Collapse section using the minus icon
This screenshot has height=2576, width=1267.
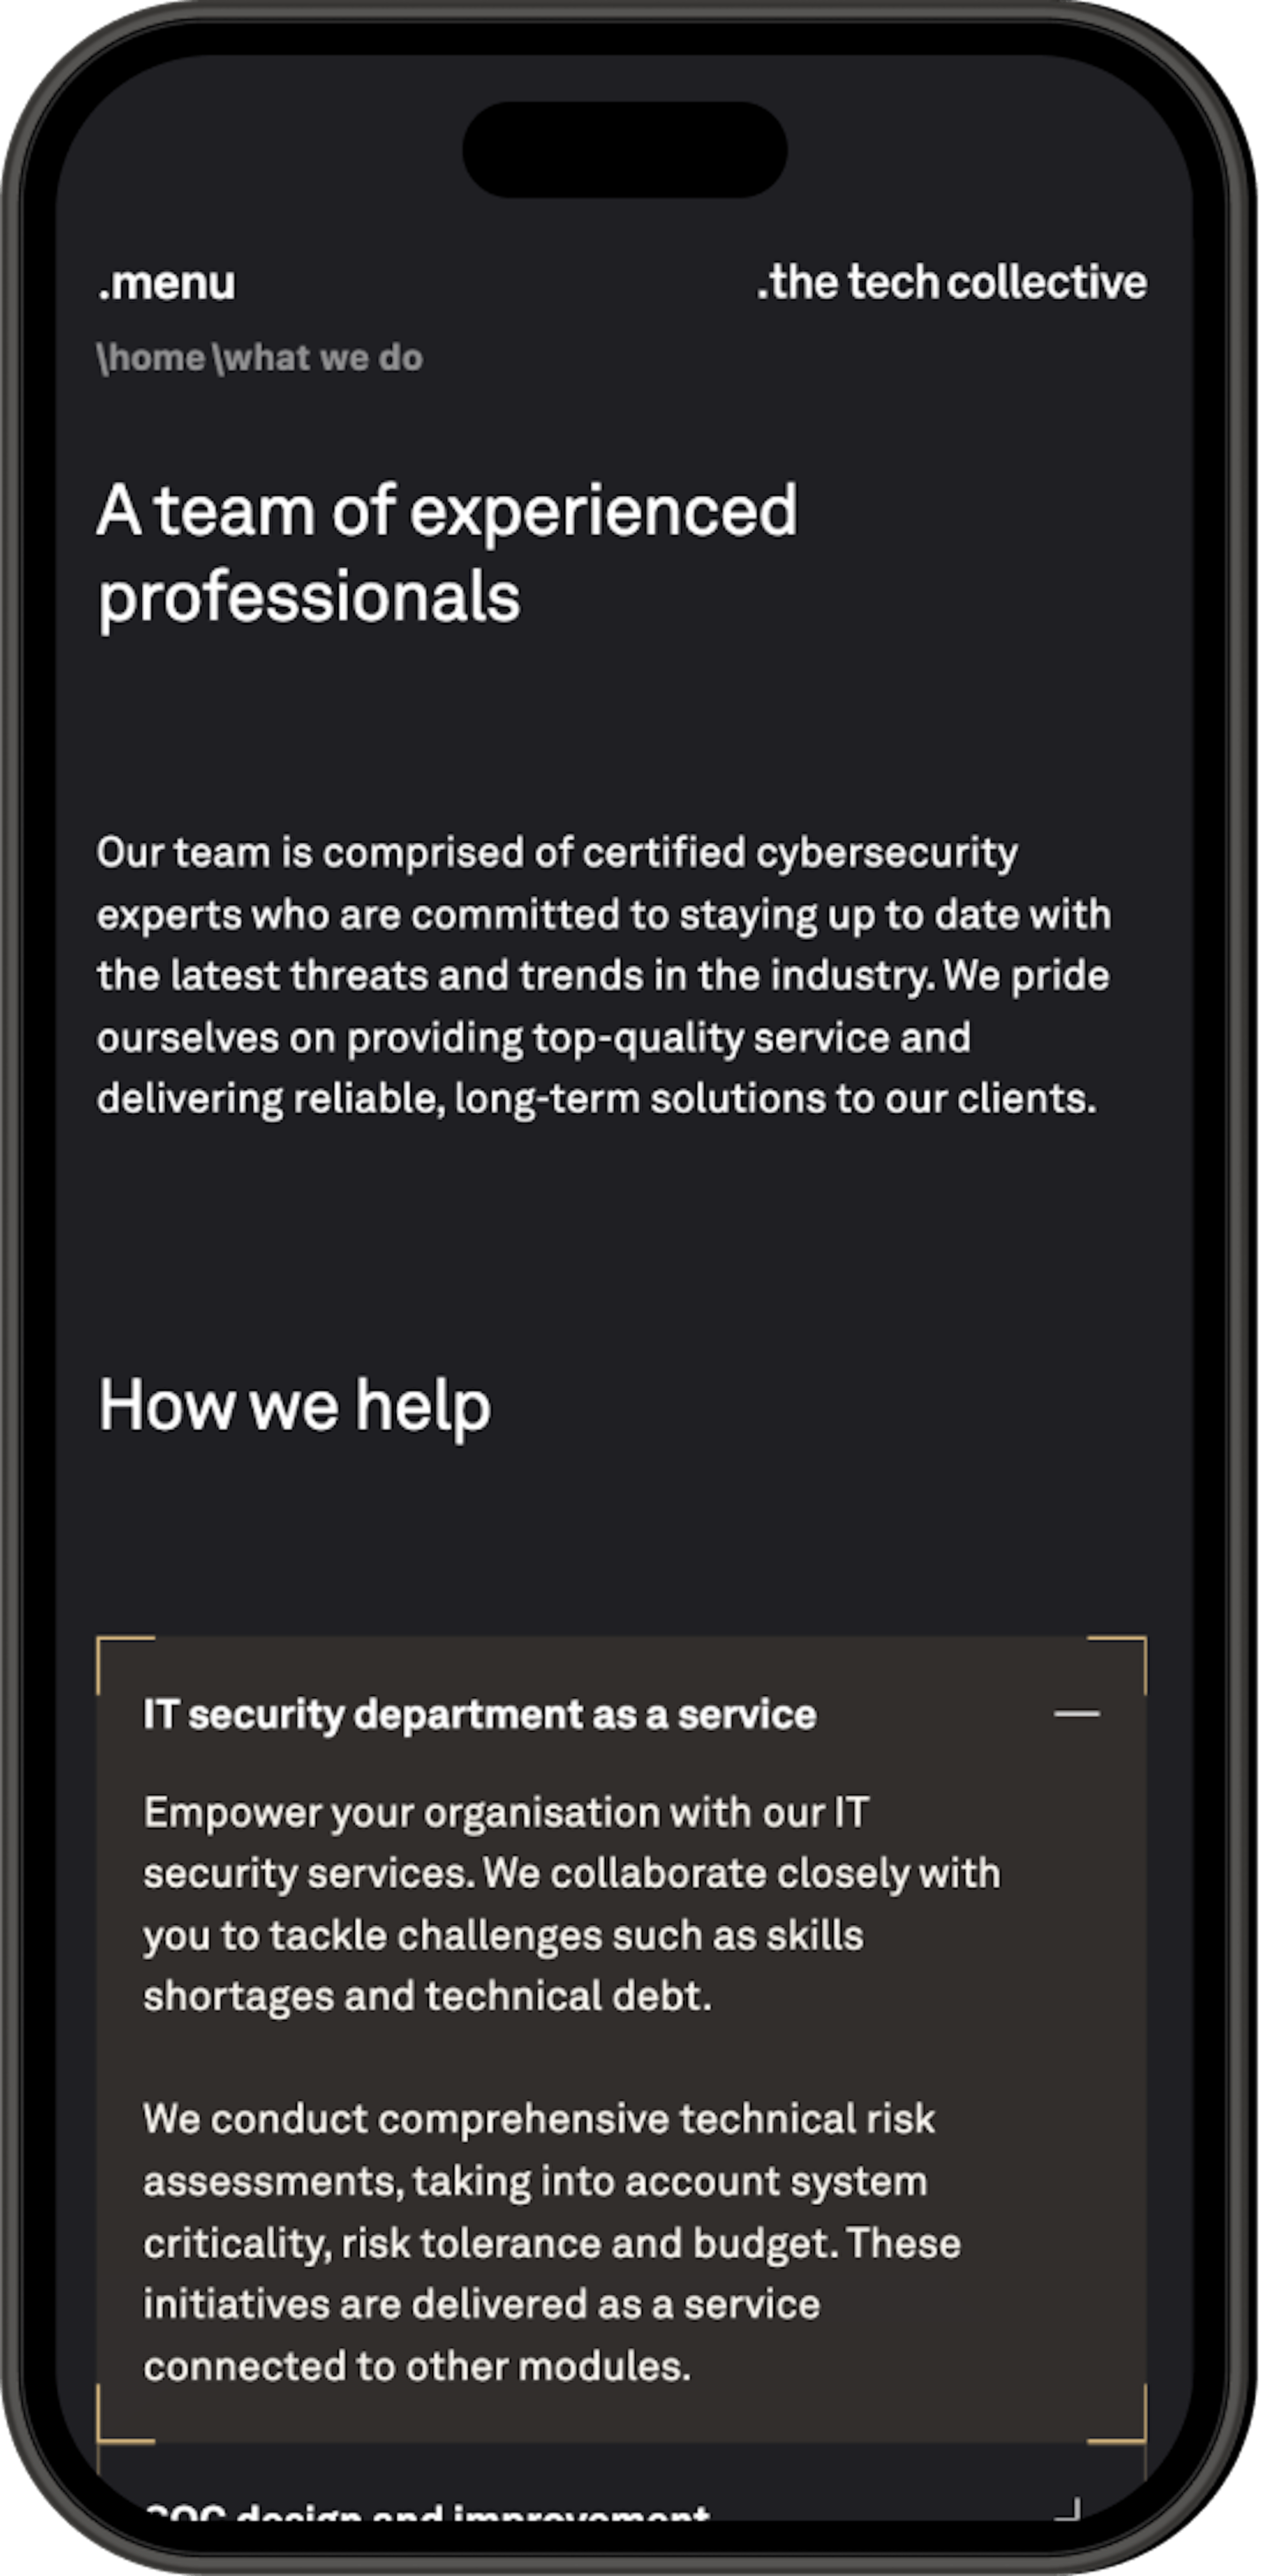point(1076,1714)
